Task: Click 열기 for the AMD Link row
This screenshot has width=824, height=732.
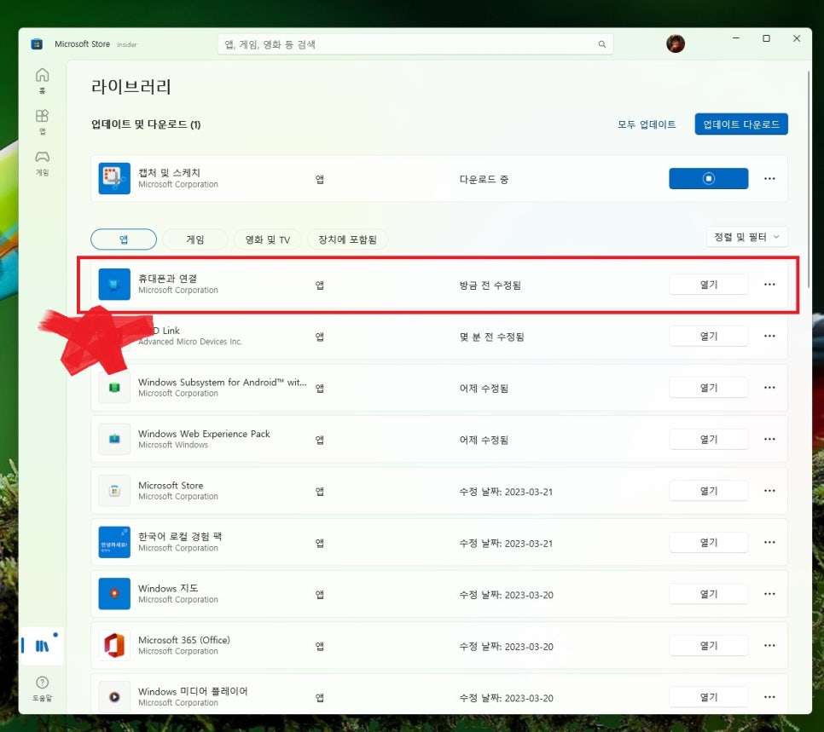Action: coord(708,336)
